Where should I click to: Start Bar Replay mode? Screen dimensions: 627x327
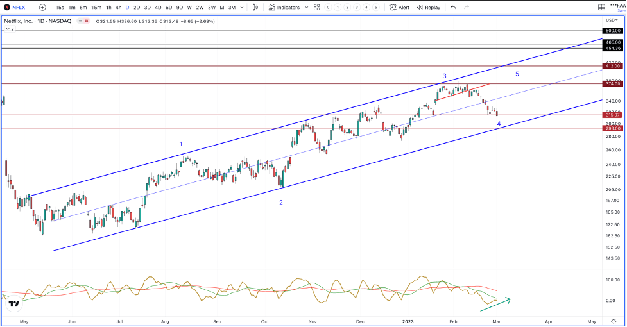click(428, 7)
